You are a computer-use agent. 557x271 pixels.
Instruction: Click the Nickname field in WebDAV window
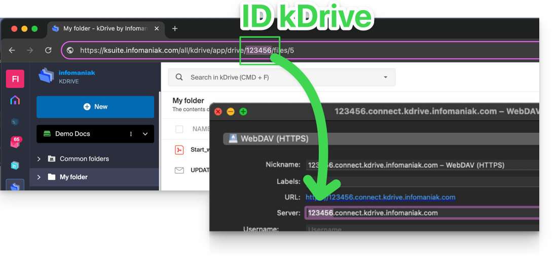pyautogui.click(x=422, y=165)
